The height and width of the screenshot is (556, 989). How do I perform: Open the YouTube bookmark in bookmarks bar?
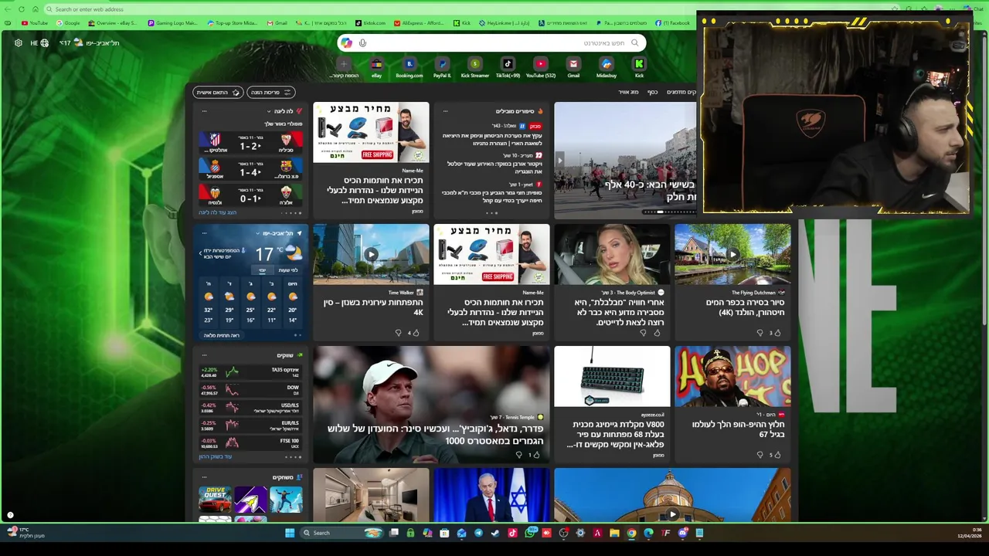pos(35,23)
